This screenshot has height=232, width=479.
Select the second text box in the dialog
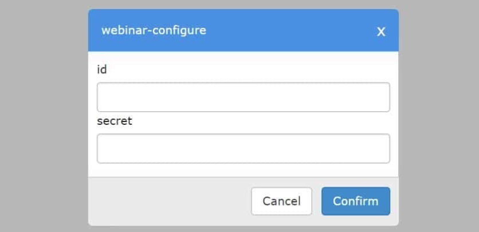(243, 148)
